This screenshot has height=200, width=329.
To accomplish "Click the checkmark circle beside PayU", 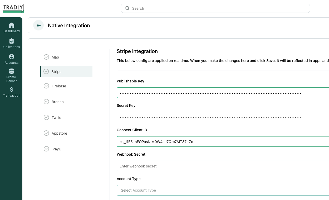I will point(46,149).
